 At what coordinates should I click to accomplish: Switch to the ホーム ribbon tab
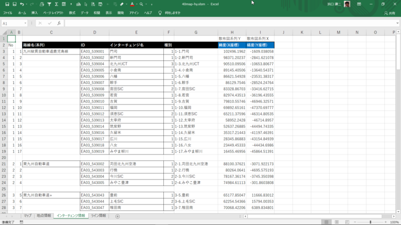[22, 13]
